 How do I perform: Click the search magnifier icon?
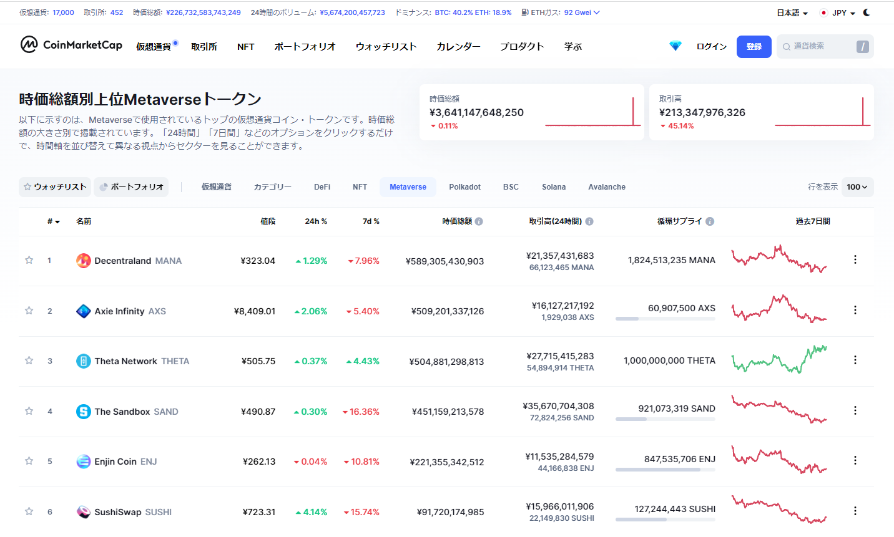pos(787,47)
